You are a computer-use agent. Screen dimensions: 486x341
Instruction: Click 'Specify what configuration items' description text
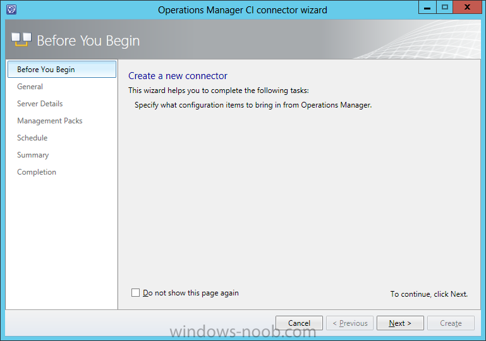253,105
